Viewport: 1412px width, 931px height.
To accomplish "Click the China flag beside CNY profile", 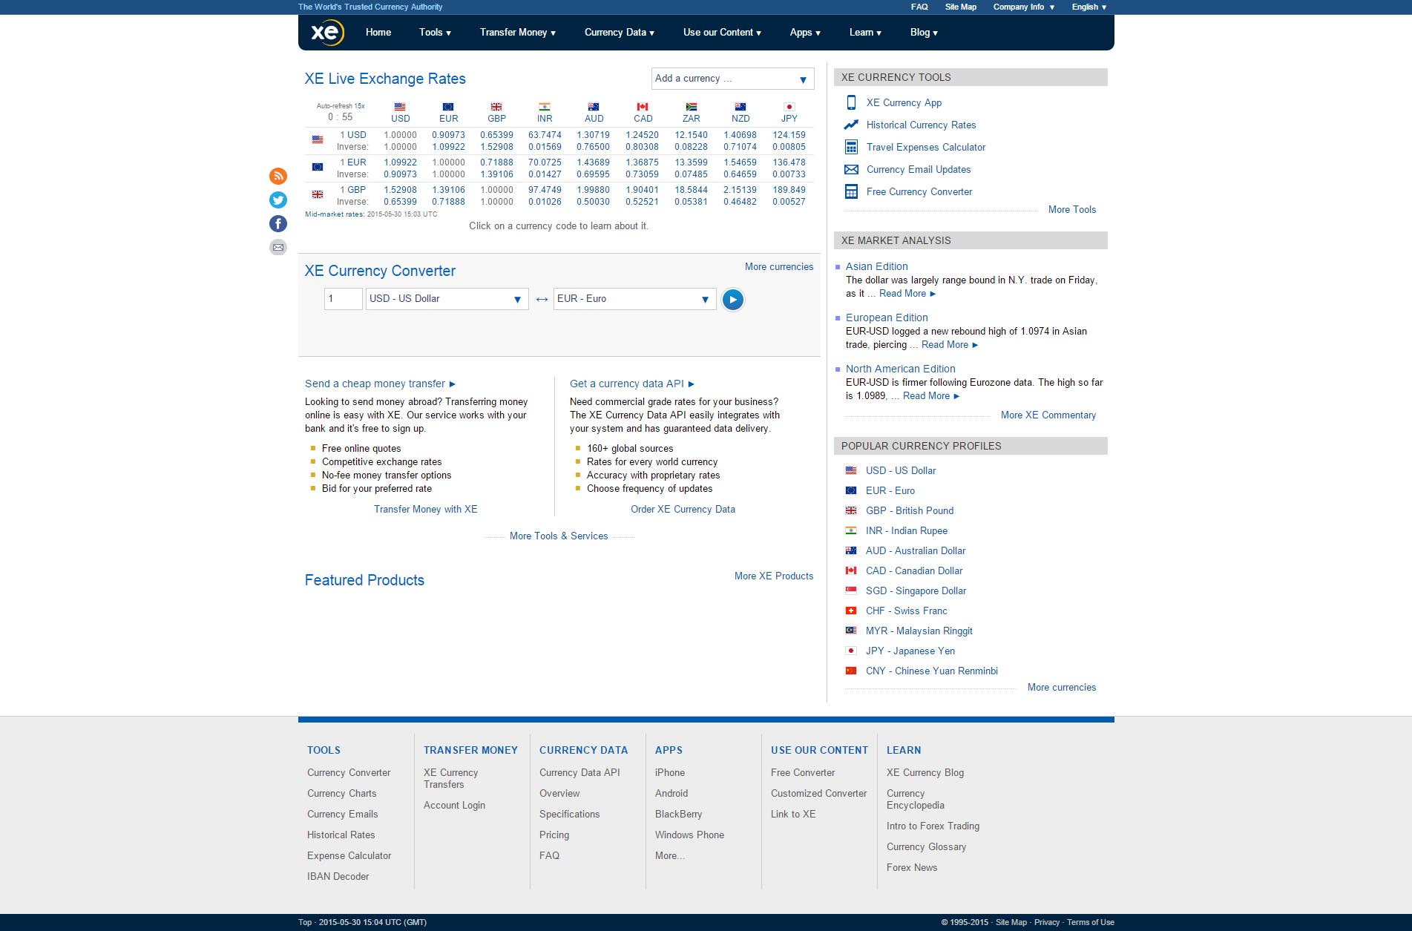I will (x=851, y=671).
